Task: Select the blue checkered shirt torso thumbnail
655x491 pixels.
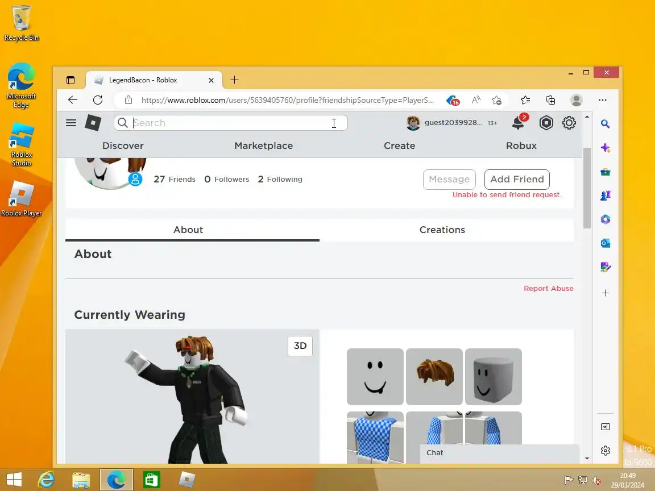Action: (375, 436)
